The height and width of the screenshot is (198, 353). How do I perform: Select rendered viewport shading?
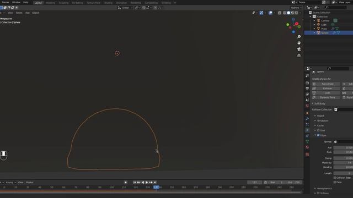point(296,13)
